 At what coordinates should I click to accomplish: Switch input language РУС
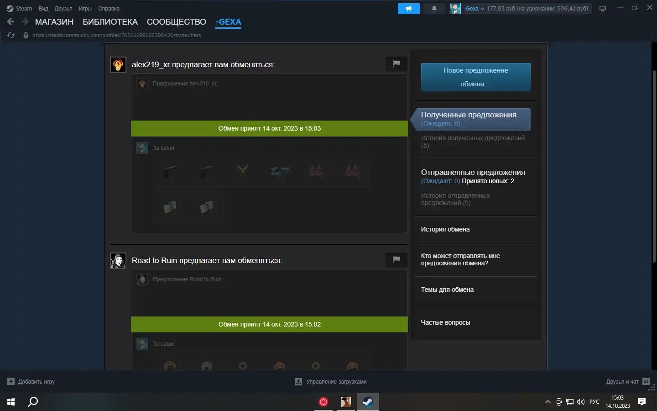pos(594,402)
